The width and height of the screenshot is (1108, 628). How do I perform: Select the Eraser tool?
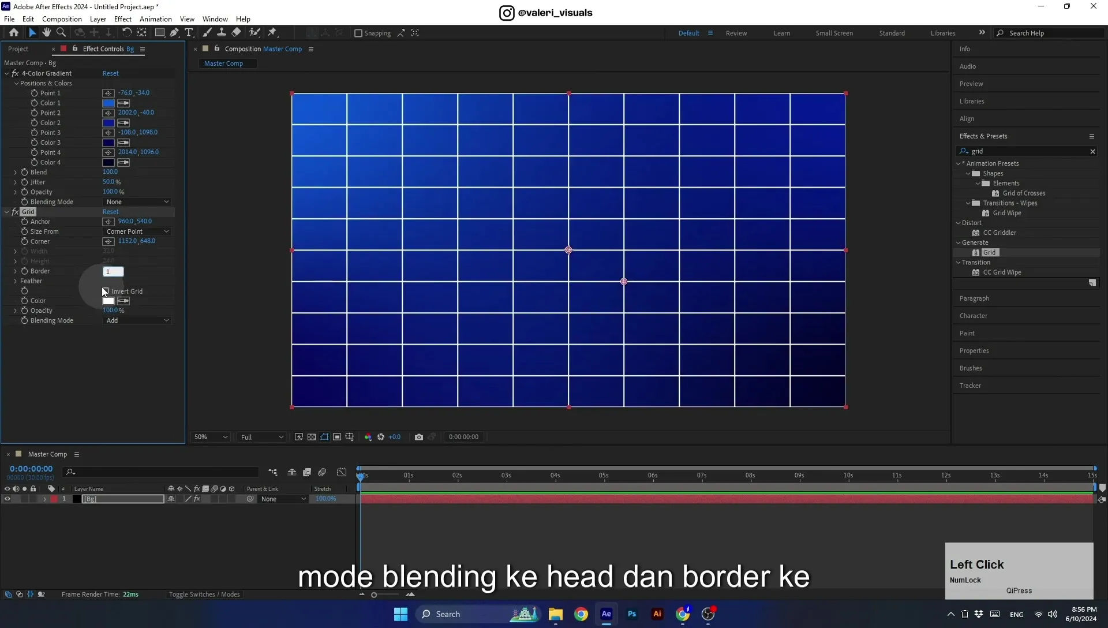pyautogui.click(x=237, y=33)
